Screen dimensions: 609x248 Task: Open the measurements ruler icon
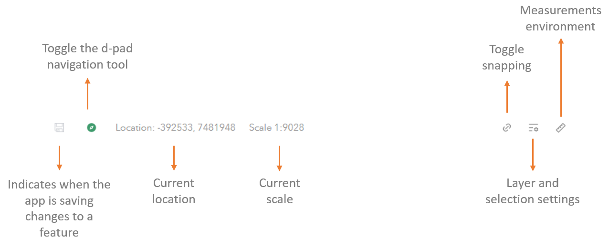[x=561, y=128]
